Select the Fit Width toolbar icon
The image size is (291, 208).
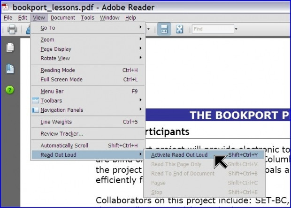coord(164,29)
